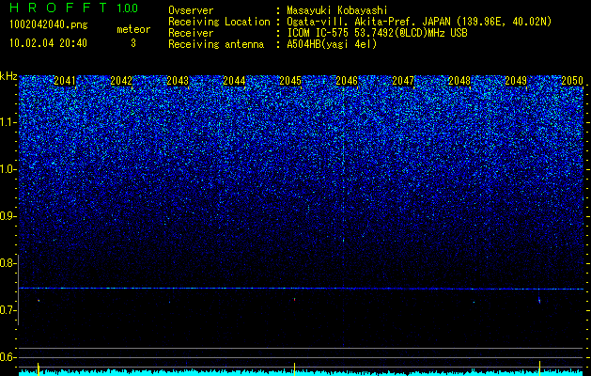
Task: Click the Receiving Location label
Action: 219,22
